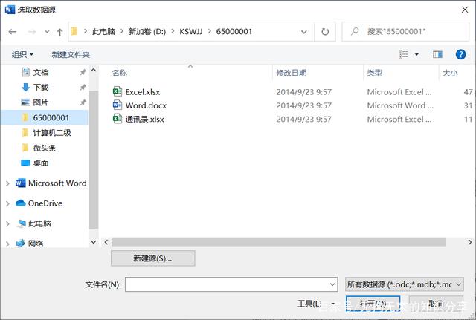This screenshot has width=476, height=320.
Task: Open 下载 in quick access
Action: pos(41,88)
